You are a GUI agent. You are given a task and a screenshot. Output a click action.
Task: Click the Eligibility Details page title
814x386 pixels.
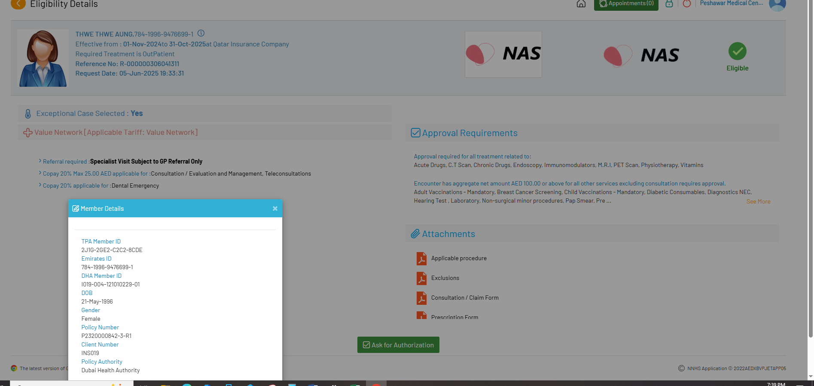point(64,4)
